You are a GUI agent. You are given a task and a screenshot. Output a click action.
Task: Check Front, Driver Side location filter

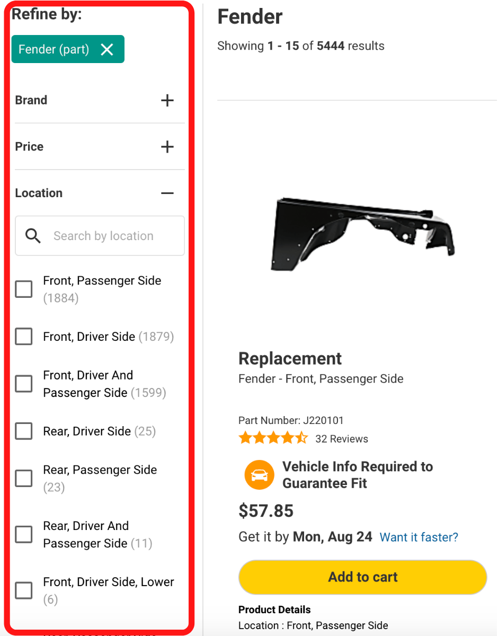(x=23, y=337)
